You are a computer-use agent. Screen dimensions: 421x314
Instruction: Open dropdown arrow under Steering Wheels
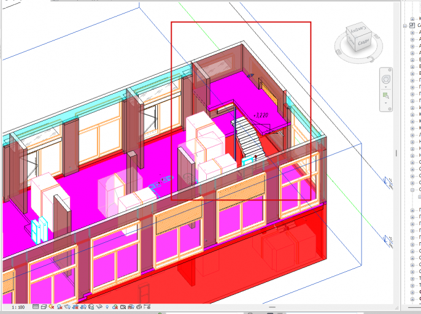(x=386, y=87)
